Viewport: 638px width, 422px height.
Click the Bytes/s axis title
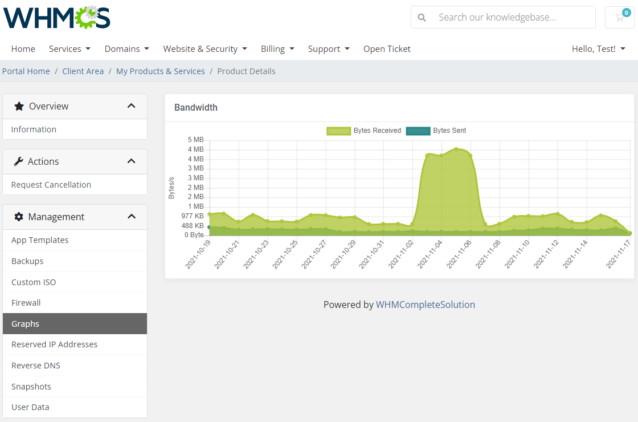[171, 188]
